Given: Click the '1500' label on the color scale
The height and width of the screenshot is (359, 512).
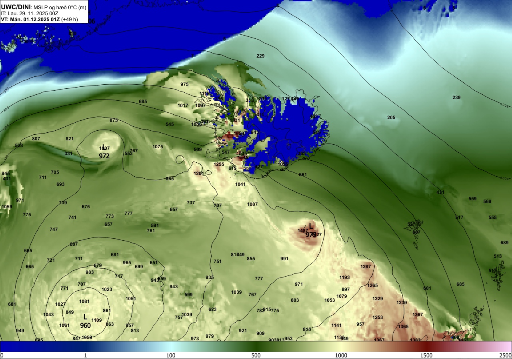Looking at the screenshot, I should 426,355.
